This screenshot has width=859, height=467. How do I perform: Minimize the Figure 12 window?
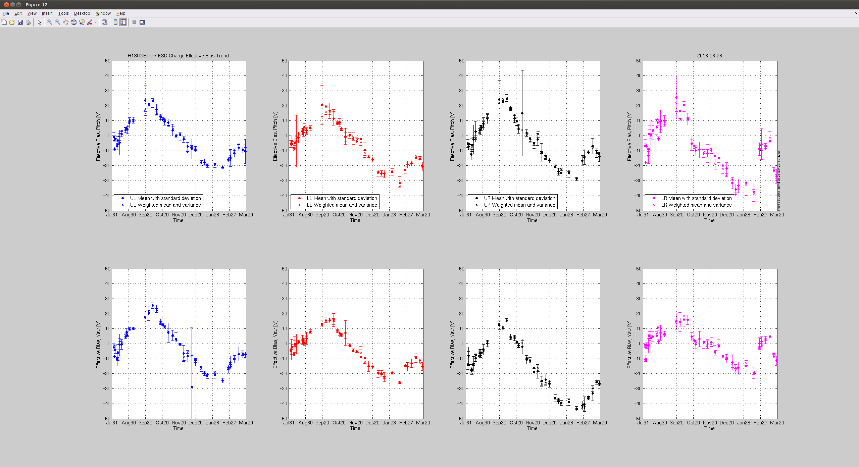(x=12, y=5)
